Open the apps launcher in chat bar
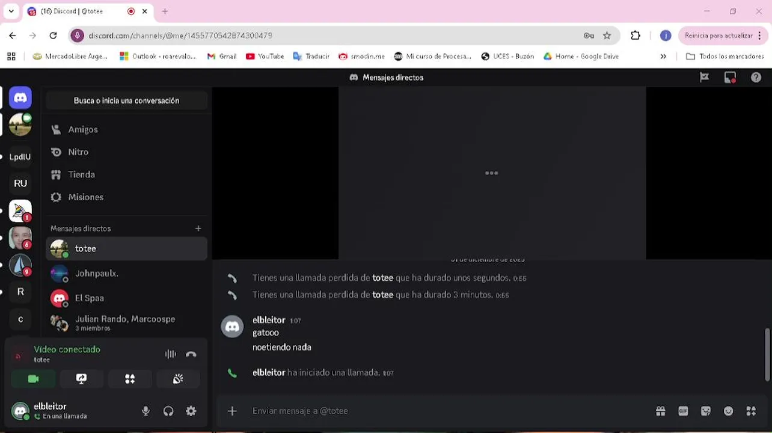Image resolution: width=772 pixels, height=433 pixels. [x=751, y=411]
